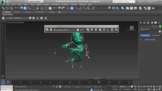Open Curve Editor from main toolbar

click(131, 8)
